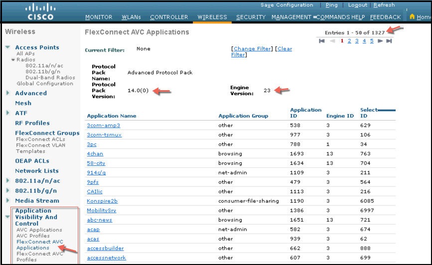Select 802.11a/n/ac under Radios
The height and width of the screenshot is (265, 432).
44,66
